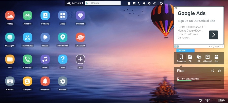The height and width of the screenshot is (103, 228).
Task: Select the Clipboard tab in Toolbox
Action: [207, 58]
